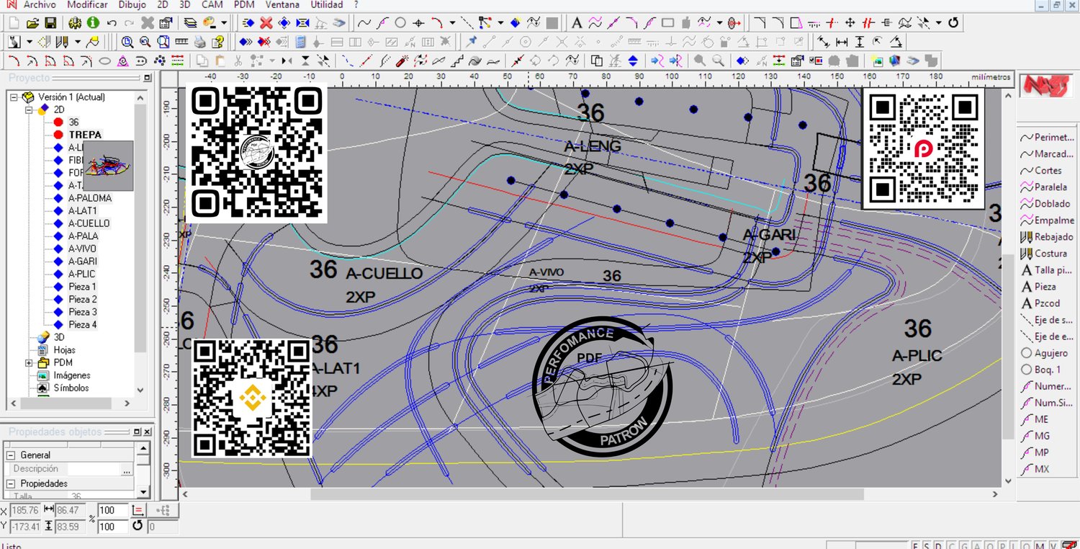The width and height of the screenshot is (1080, 549).
Task: Open dropdown arrow beside the red arc tool
Action: (452, 23)
